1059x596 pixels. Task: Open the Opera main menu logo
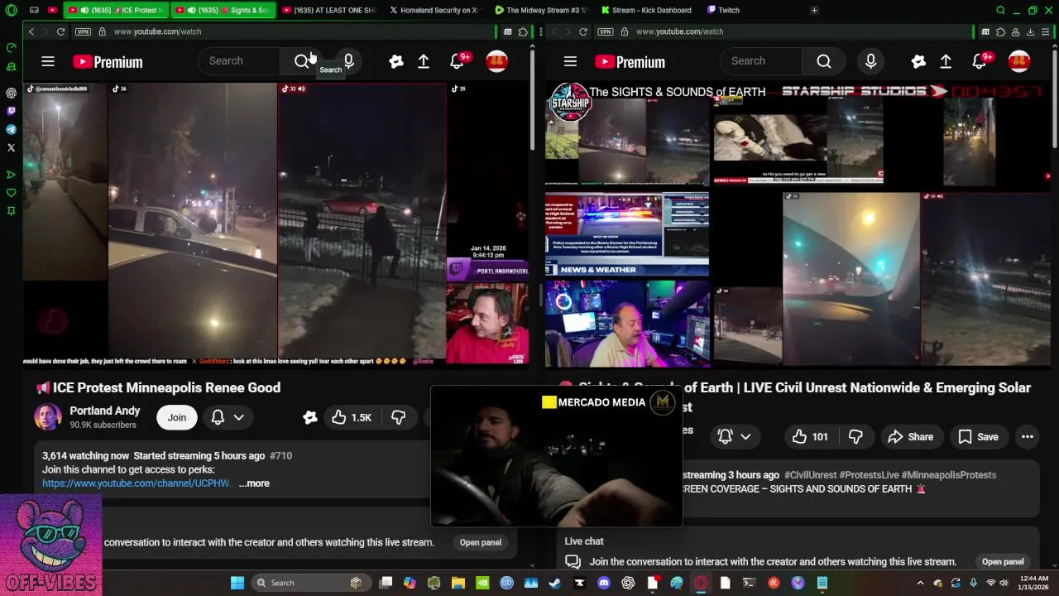coord(11,10)
